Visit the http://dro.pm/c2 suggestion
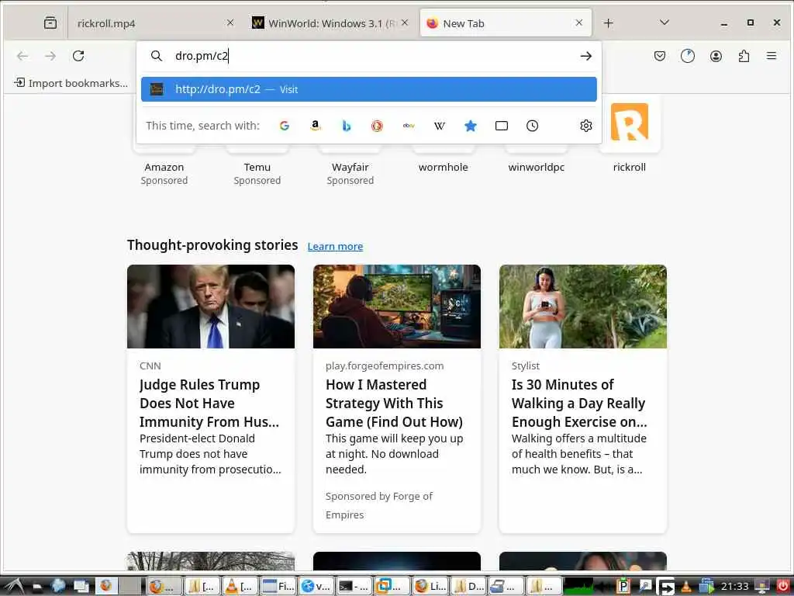794x596 pixels. (x=368, y=89)
